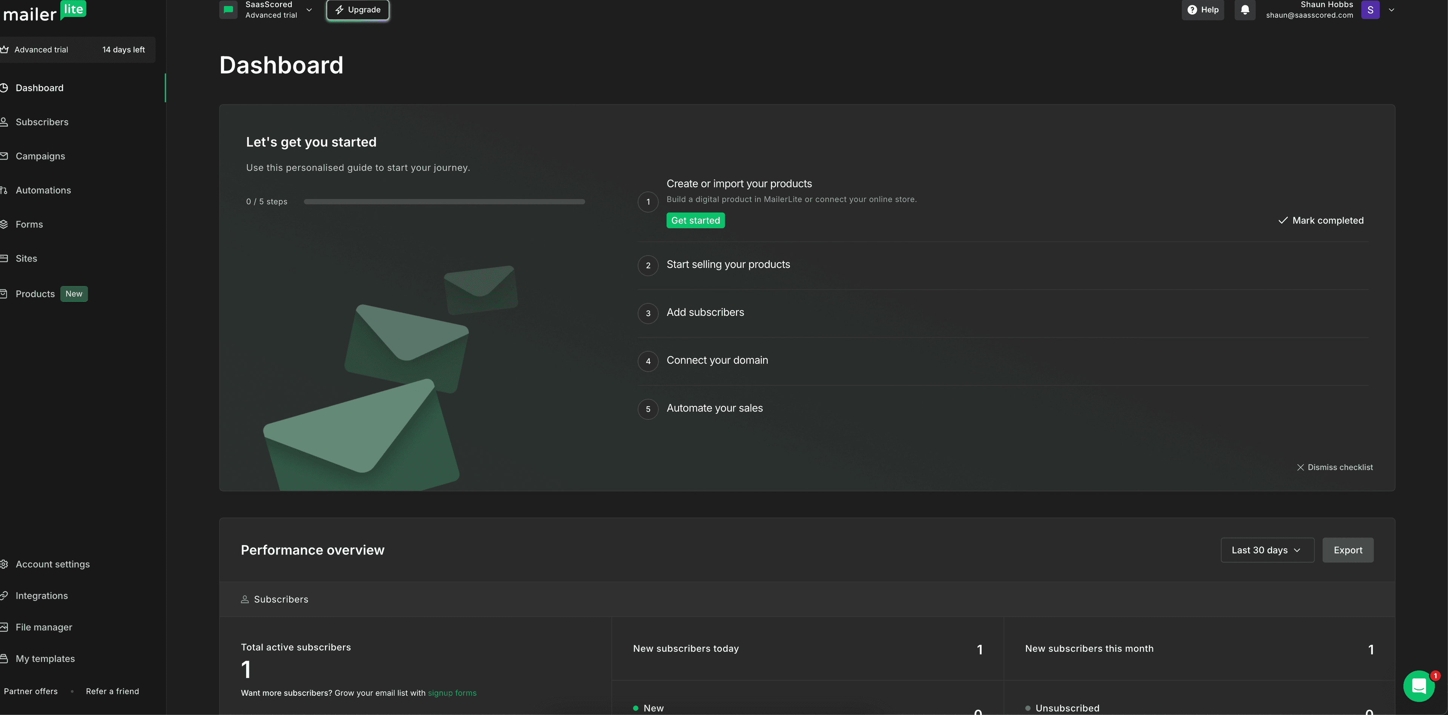Screen dimensions: 1448x715
Task: Mark the first checklist step completed
Action: point(1321,220)
